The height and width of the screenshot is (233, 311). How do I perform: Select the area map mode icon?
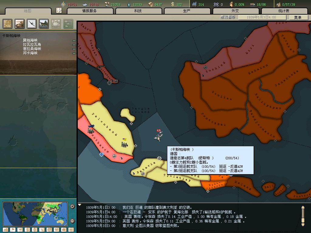[x=56, y=230]
